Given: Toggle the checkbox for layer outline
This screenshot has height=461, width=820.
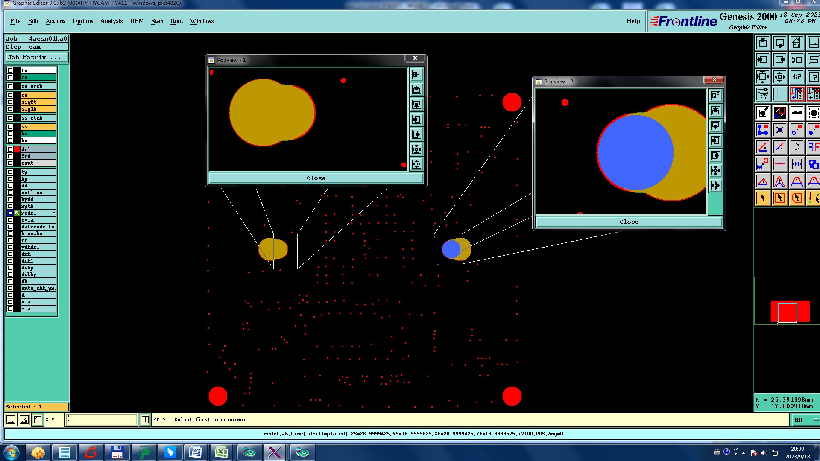Looking at the screenshot, I should 10,193.
